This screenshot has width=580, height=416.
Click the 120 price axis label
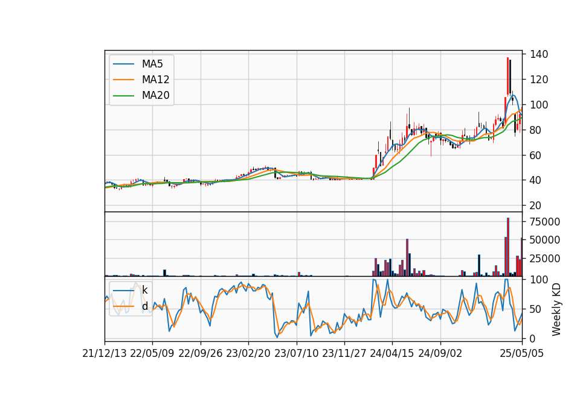pos(539,80)
